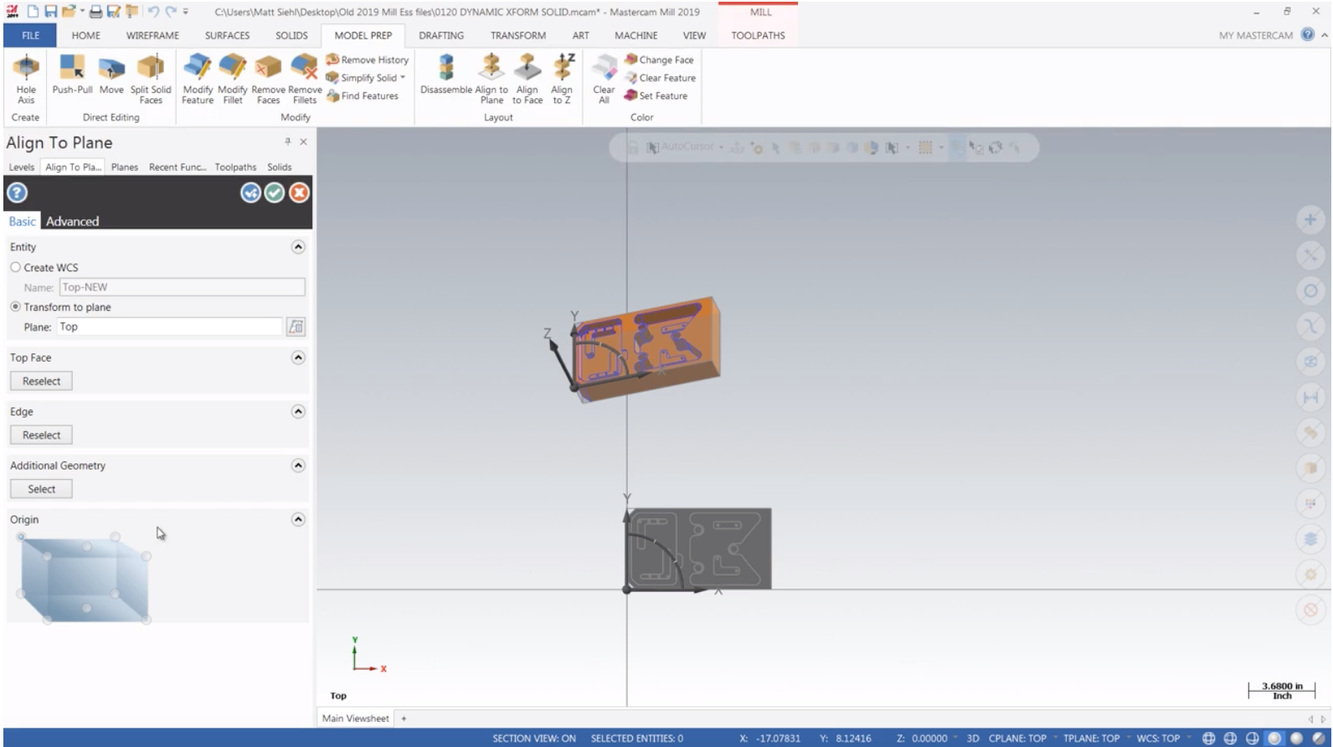The image size is (1333, 747).
Task: Open the FILE menu
Action: (30, 35)
